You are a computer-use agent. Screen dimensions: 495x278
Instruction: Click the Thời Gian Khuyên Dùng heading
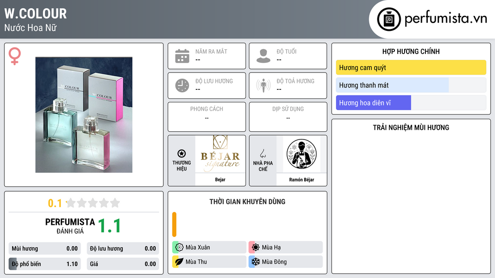[x=247, y=202]
